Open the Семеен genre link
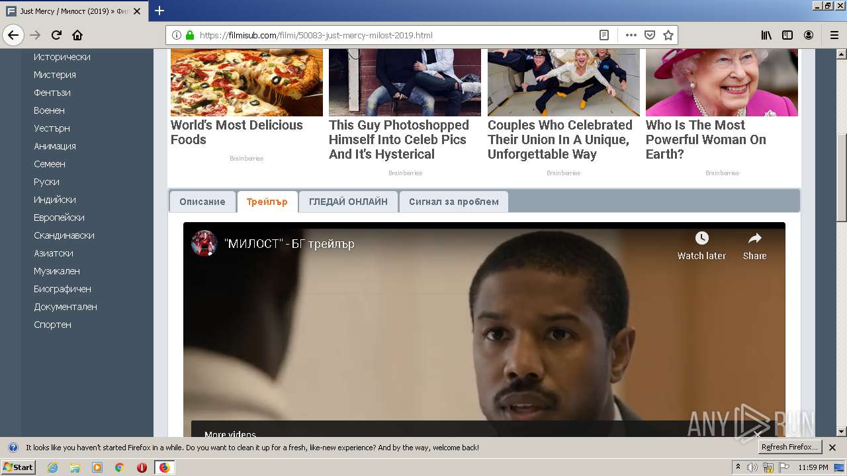Viewport: 847px width, 476px height. [x=50, y=164]
